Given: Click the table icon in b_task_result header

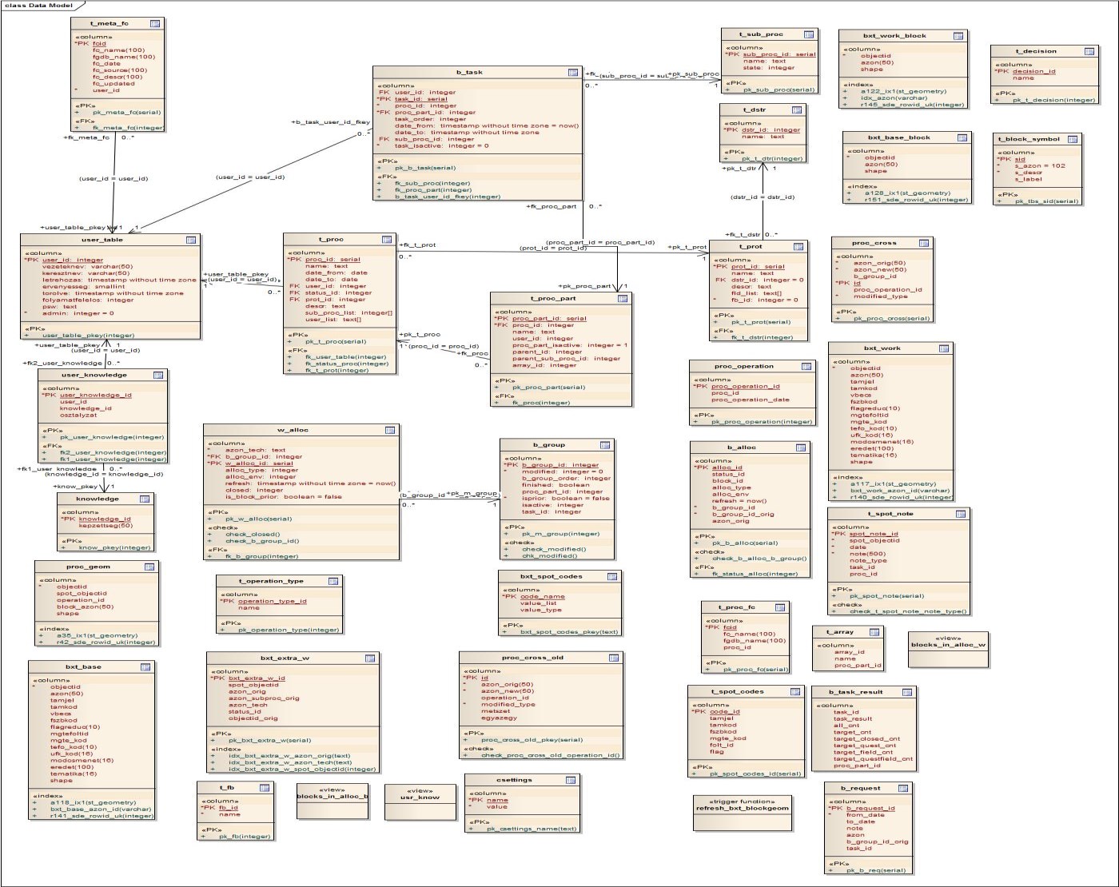Looking at the screenshot, I should (x=907, y=692).
